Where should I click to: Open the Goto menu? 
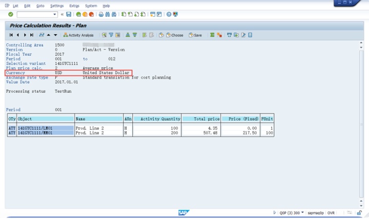tap(40, 6)
